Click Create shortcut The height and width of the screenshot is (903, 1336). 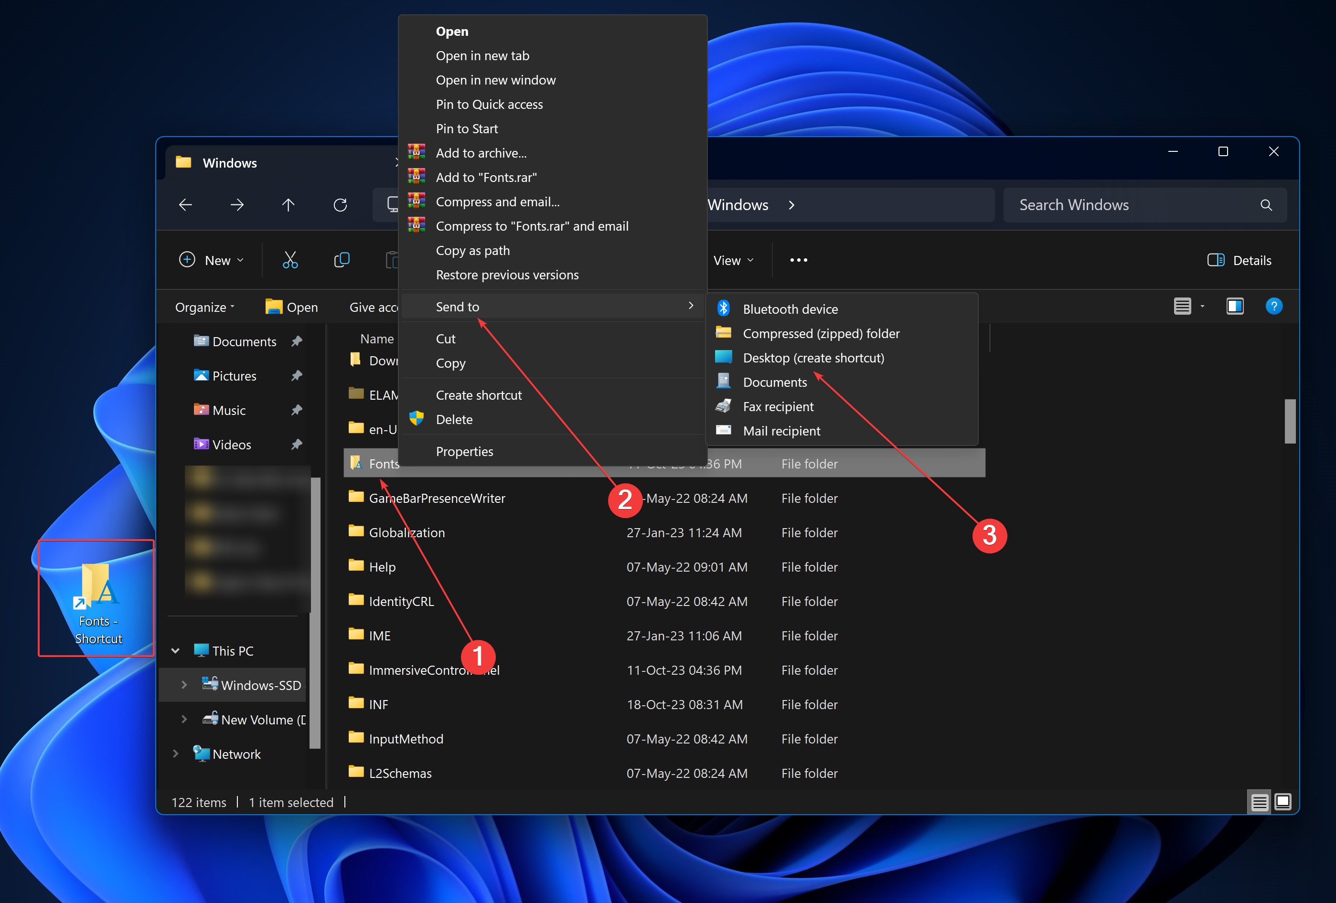point(553,395)
